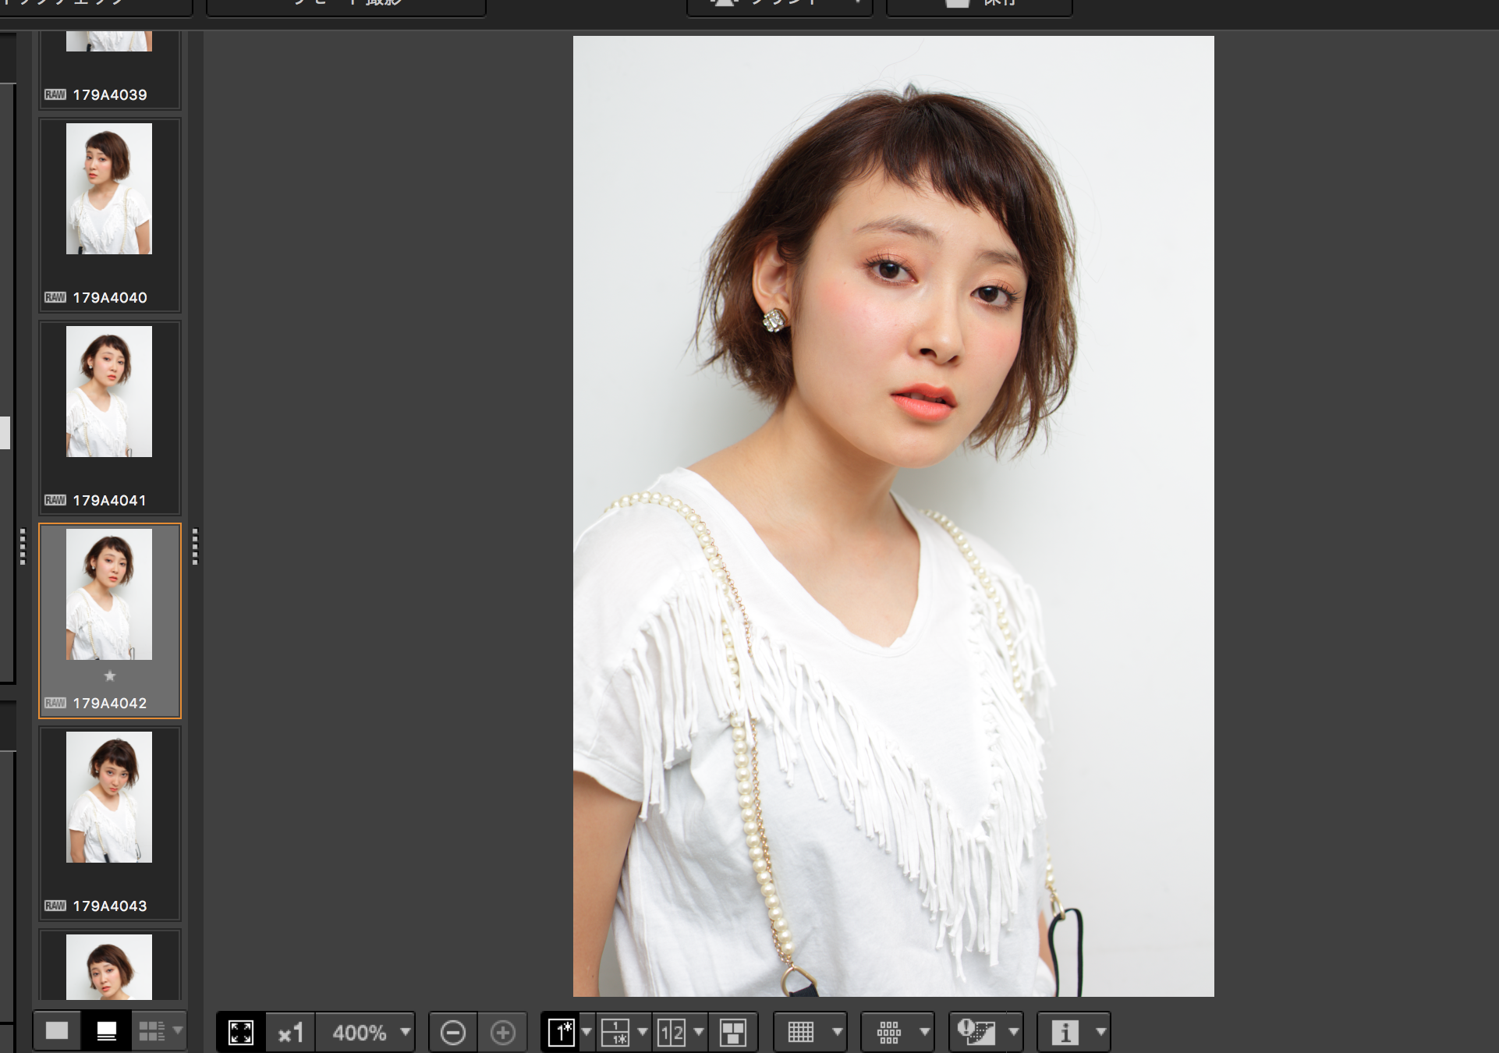
Task: Click RAW badge next to 179A4042
Action: [x=55, y=703]
